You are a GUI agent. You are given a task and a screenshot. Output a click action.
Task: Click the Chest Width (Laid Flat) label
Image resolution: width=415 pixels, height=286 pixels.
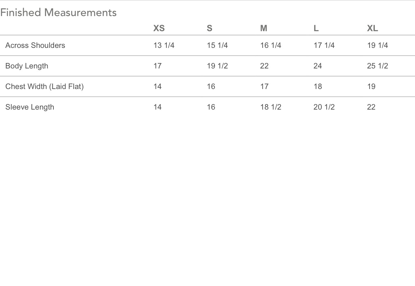[x=44, y=86]
